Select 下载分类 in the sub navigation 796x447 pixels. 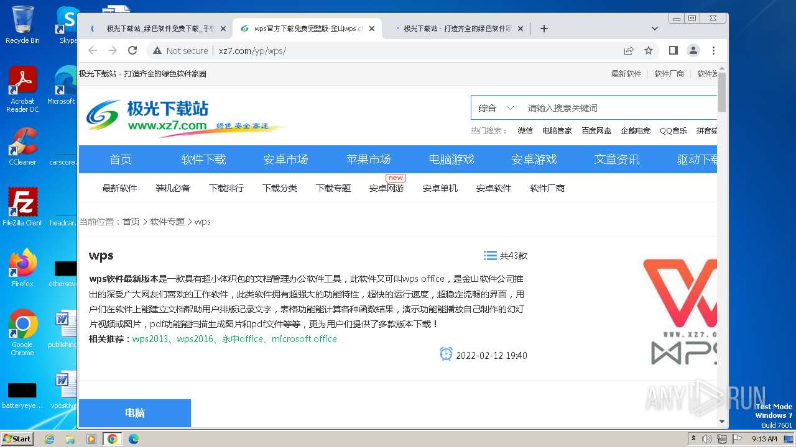tap(280, 188)
